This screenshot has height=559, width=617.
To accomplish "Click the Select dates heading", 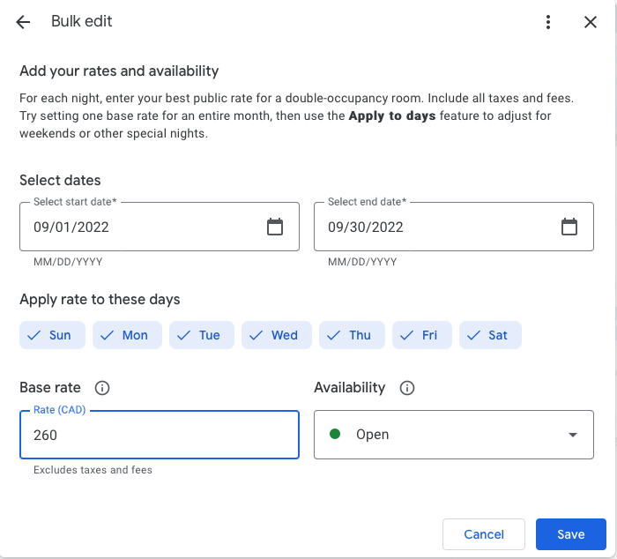I will [x=60, y=180].
